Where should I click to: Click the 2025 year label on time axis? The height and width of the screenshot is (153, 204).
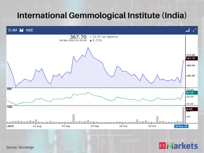pyautogui.click(x=11, y=126)
